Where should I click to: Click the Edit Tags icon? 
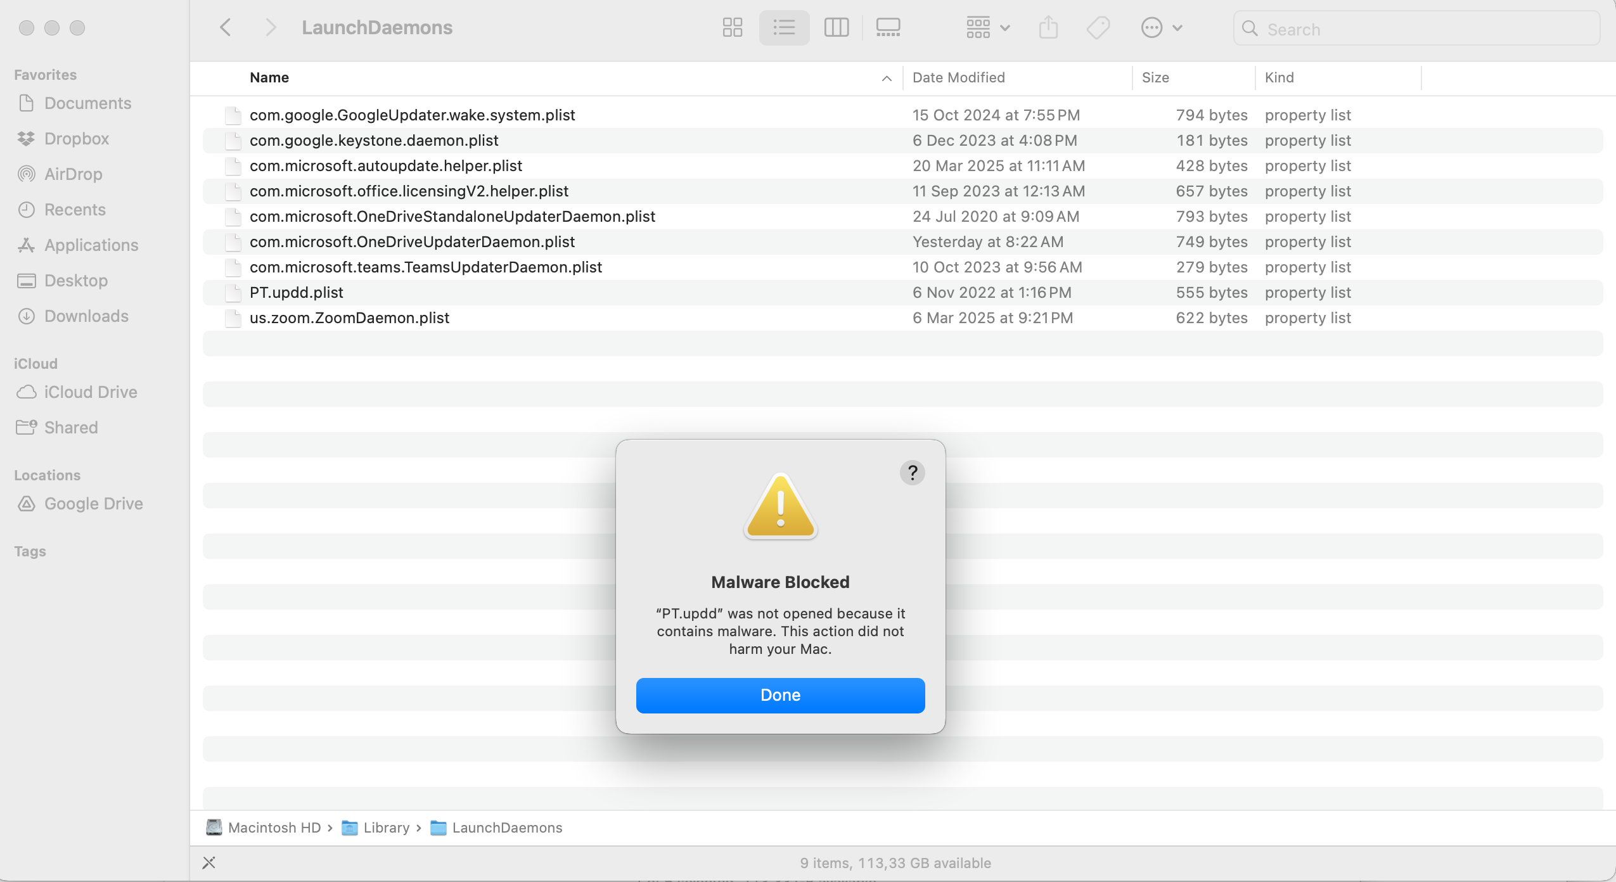pos(1098,27)
